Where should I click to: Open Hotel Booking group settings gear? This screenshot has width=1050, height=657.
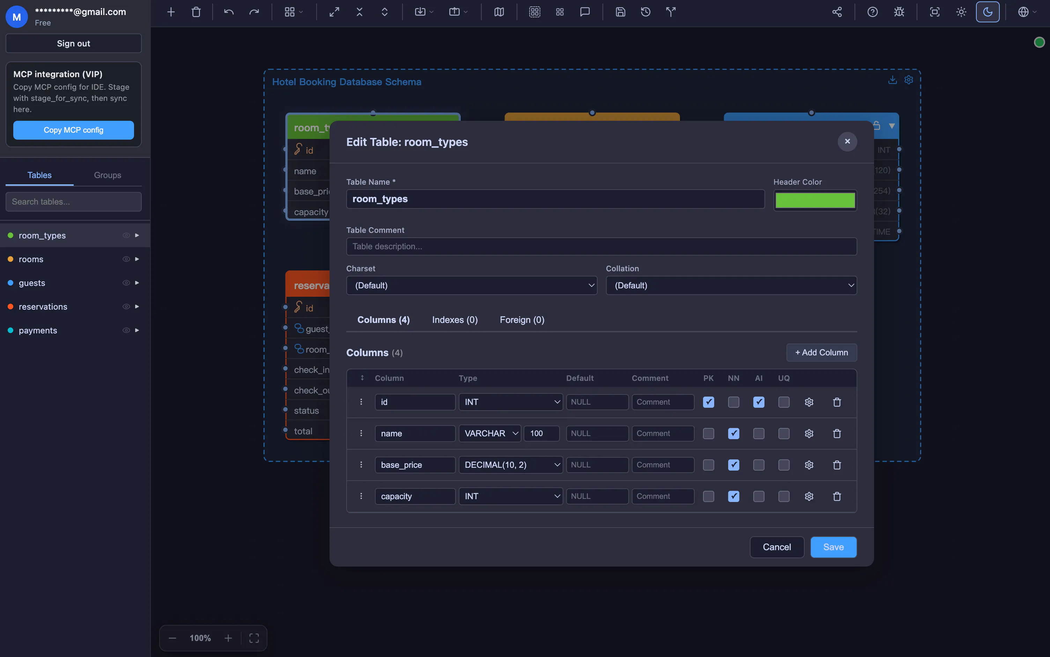pyautogui.click(x=909, y=80)
